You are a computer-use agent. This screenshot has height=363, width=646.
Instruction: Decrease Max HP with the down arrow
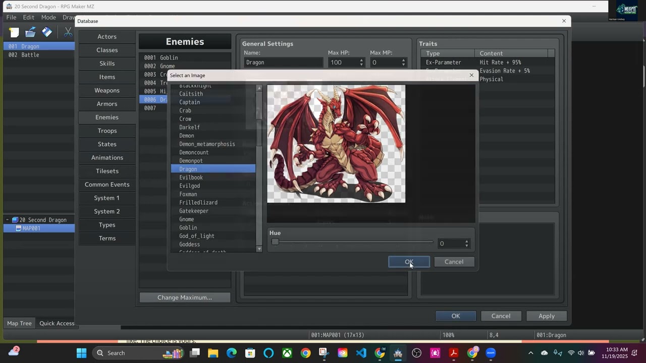[x=361, y=65]
